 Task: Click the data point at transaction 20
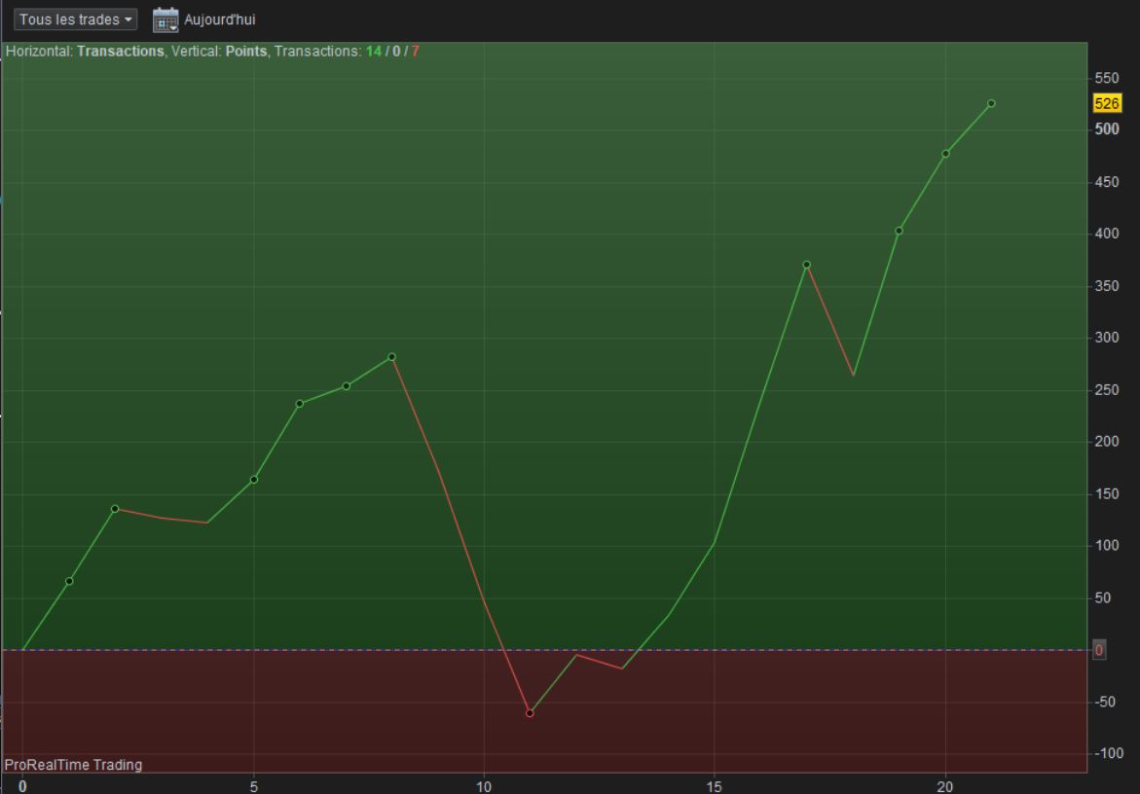click(945, 154)
